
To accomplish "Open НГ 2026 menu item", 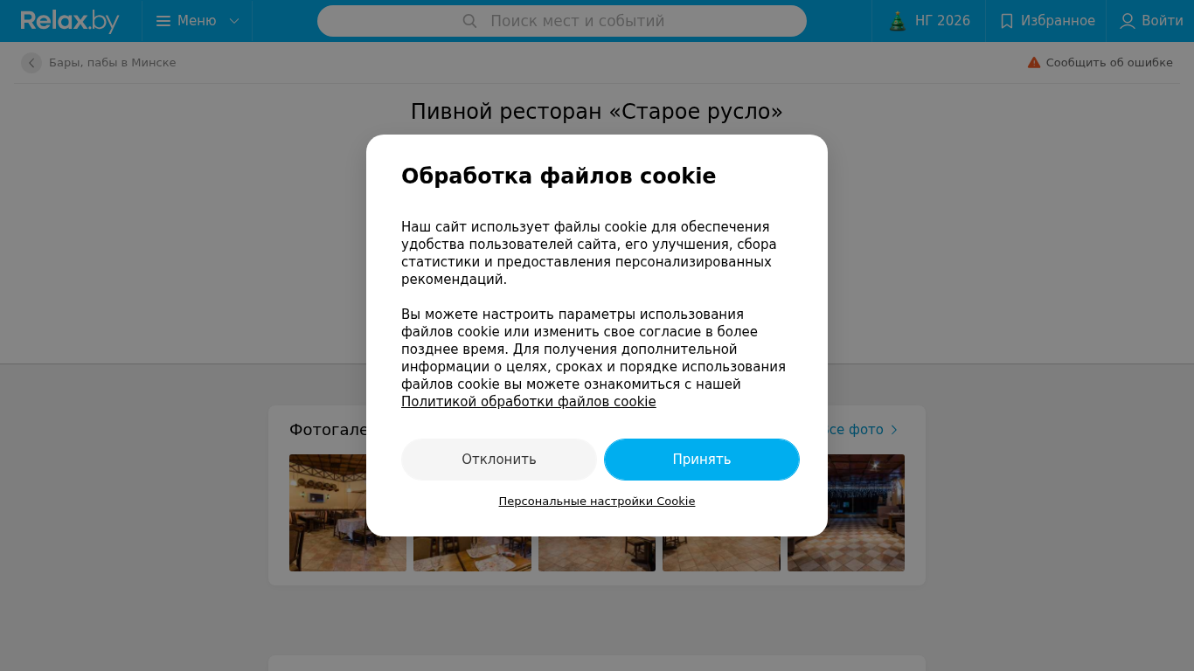I will pyautogui.click(x=929, y=21).
